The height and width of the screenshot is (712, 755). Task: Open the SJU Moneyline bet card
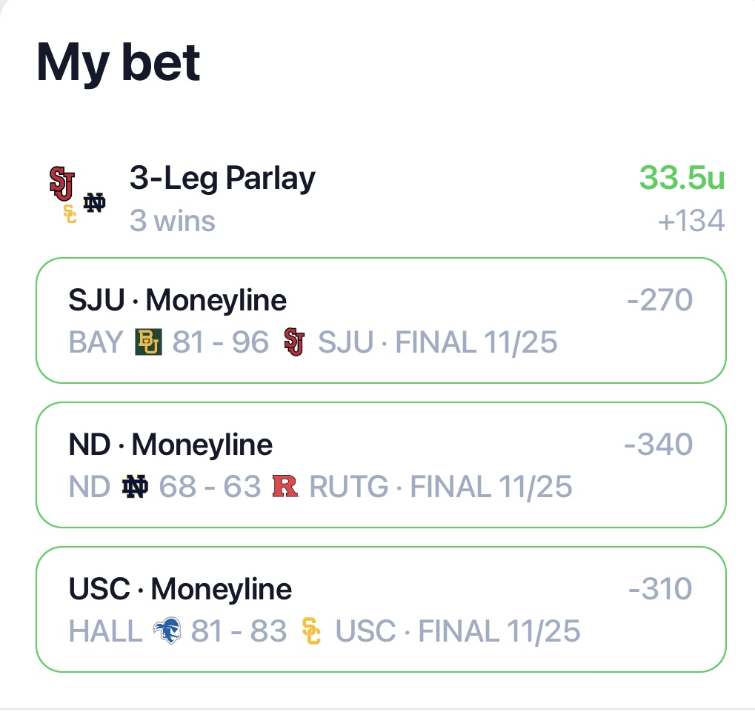381,320
